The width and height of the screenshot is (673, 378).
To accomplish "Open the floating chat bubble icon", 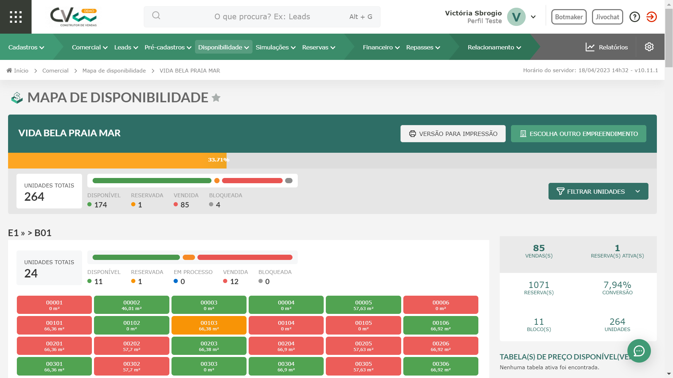I will click(639, 351).
